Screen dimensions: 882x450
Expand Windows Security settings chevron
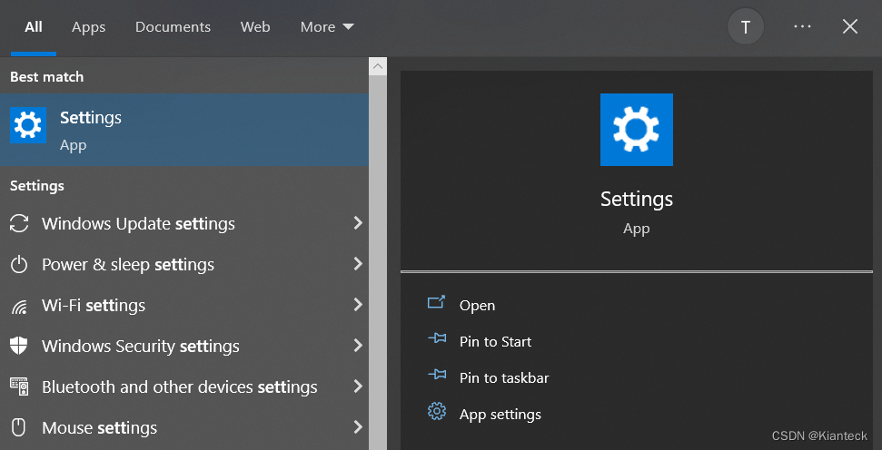[x=358, y=345]
